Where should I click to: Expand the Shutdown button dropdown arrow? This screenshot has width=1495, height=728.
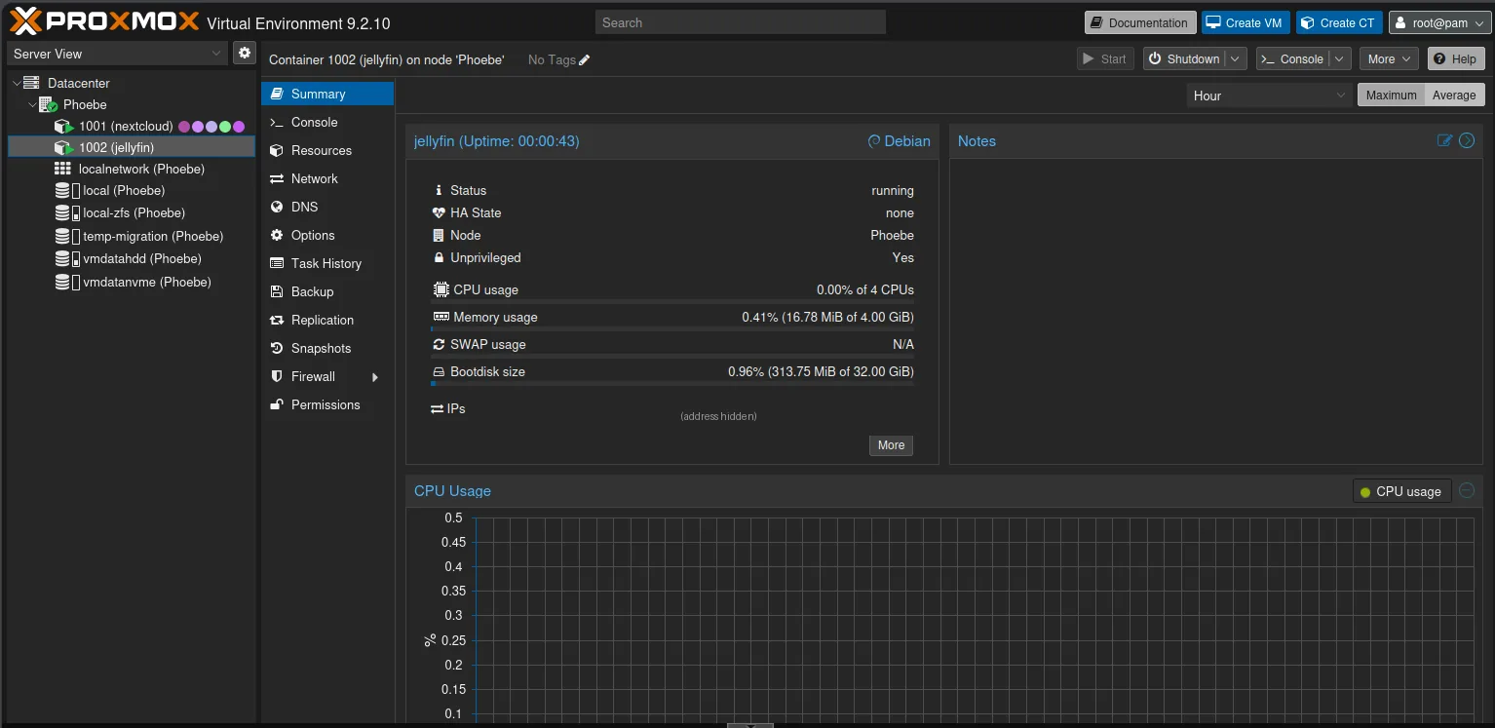[x=1236, y=59]
